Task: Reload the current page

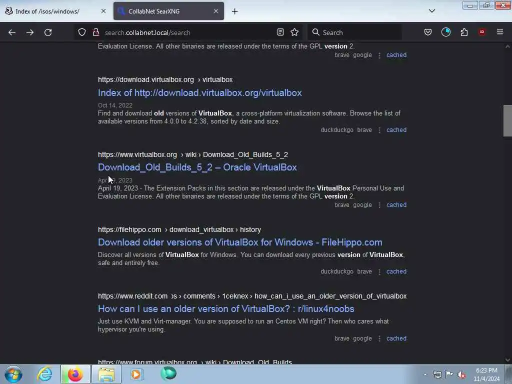Action: point(48,32)
